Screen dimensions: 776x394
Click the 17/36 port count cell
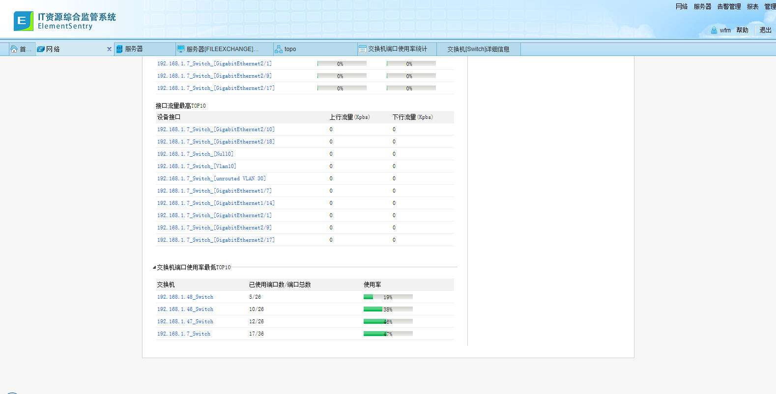(x=257, y=334)
